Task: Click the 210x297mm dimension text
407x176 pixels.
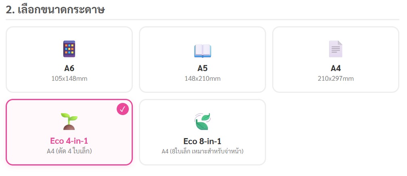Action: point(336,78)
